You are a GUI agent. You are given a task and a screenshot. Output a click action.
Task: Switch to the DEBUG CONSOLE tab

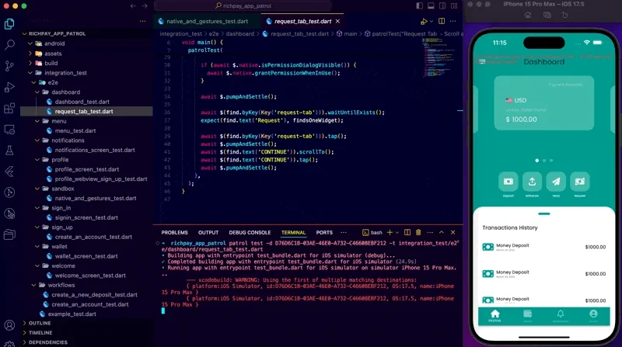click(x=250, y=233)
